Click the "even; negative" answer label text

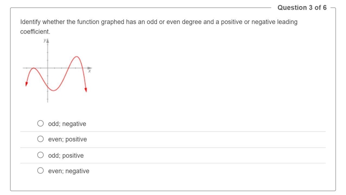tap(69, 171)
